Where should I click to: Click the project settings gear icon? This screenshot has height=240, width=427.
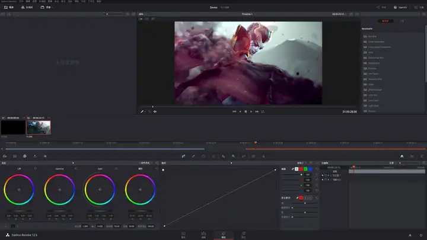click(x=422, y=235)
